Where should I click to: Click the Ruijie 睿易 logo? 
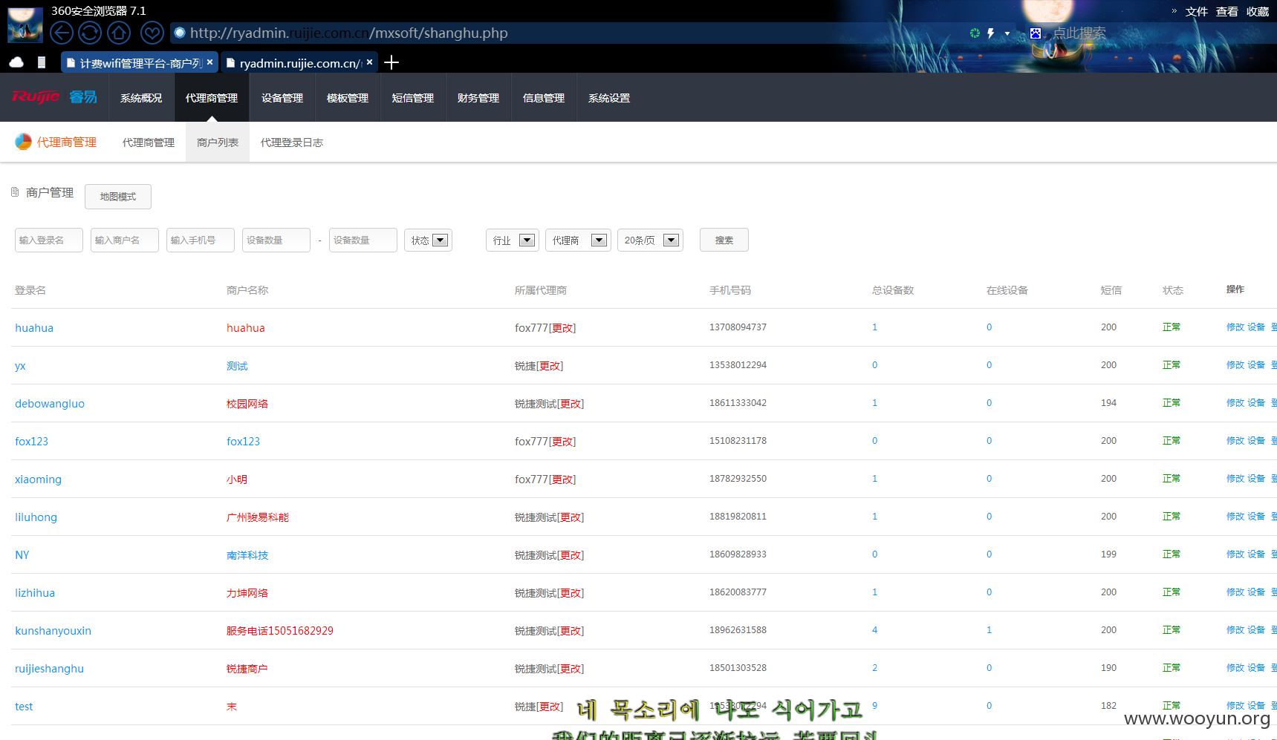(x=54, y=97)
